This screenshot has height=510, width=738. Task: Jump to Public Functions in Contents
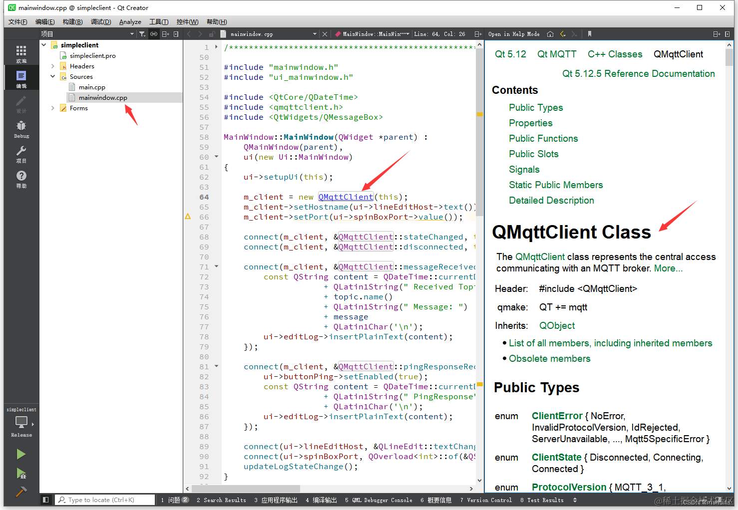543,138
